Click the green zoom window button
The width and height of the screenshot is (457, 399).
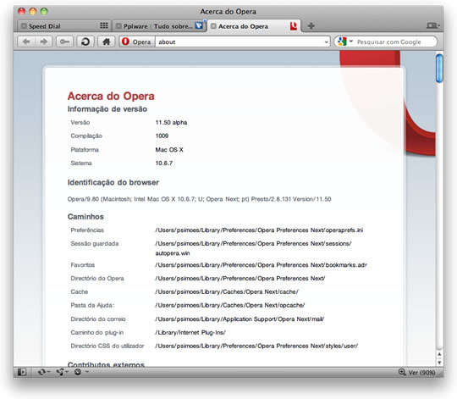[44, 11]
